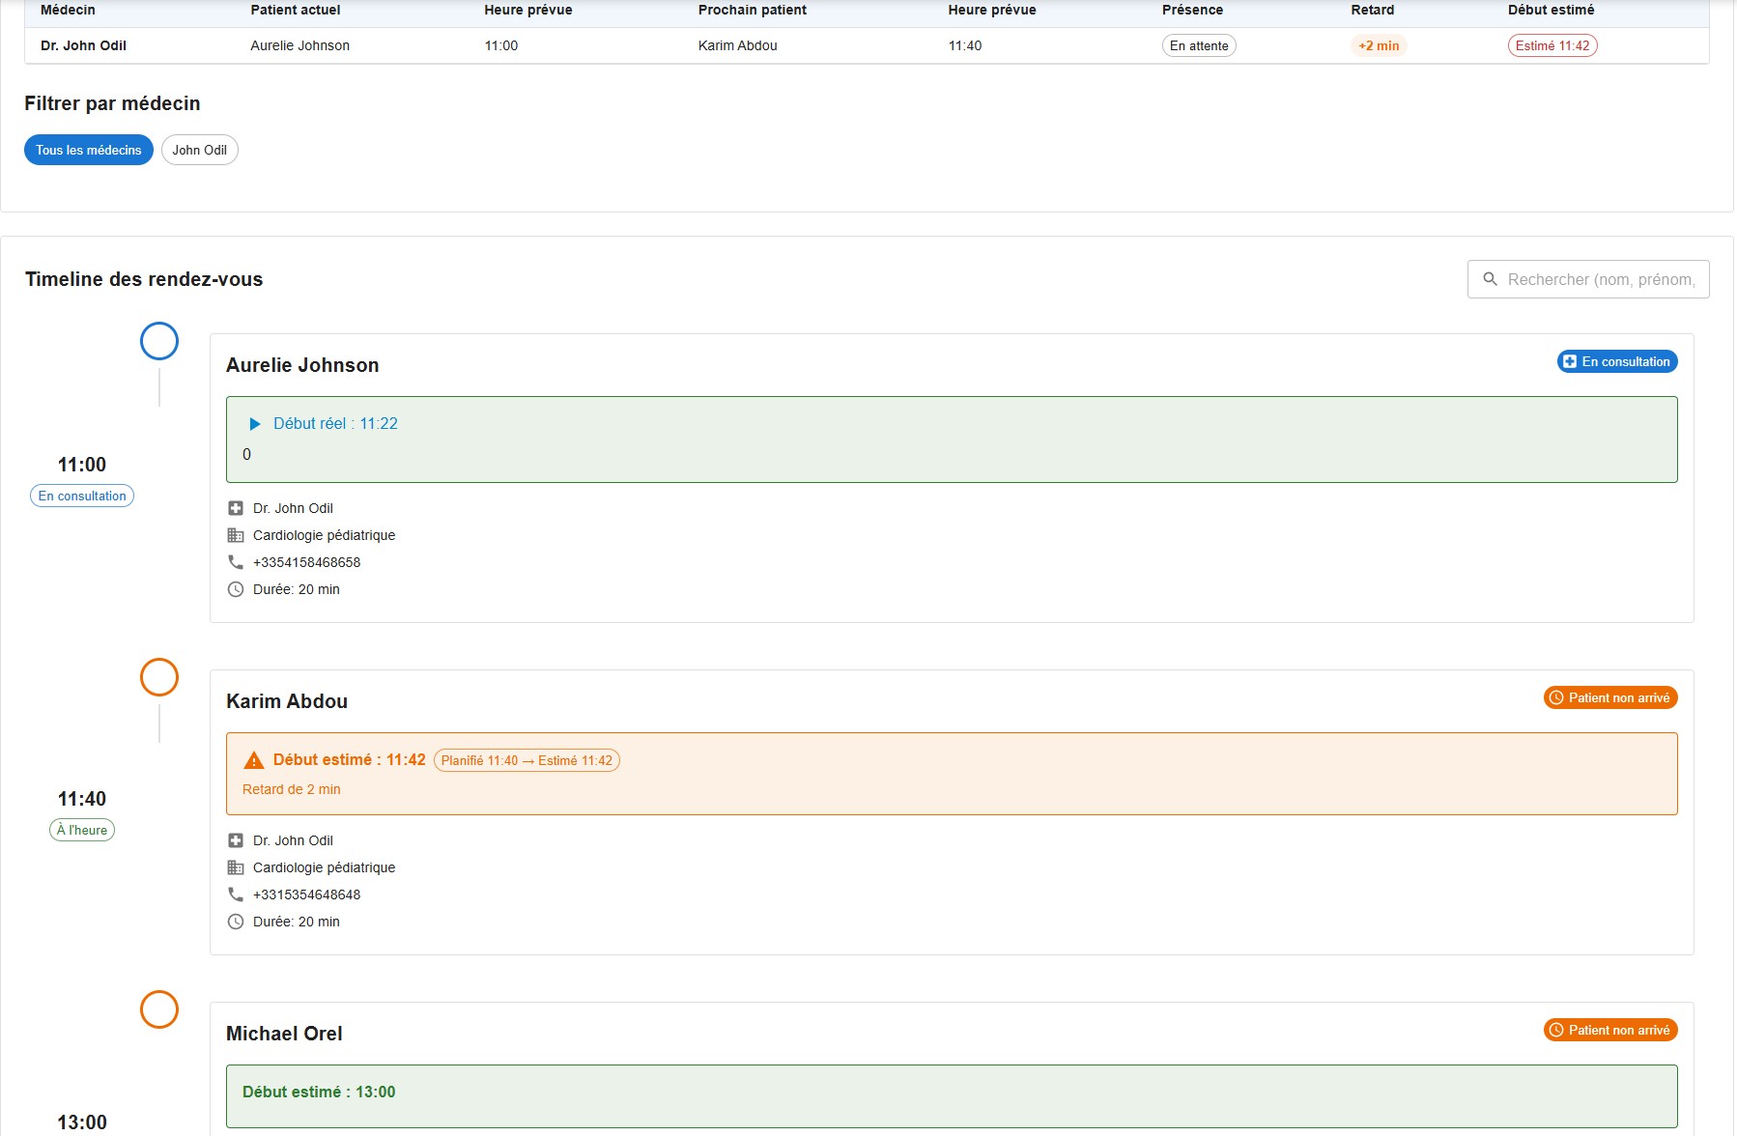Filter appointments by John Odil chip
Image resolution: width=1737 pixels, height=1136 pixels.
199,150
